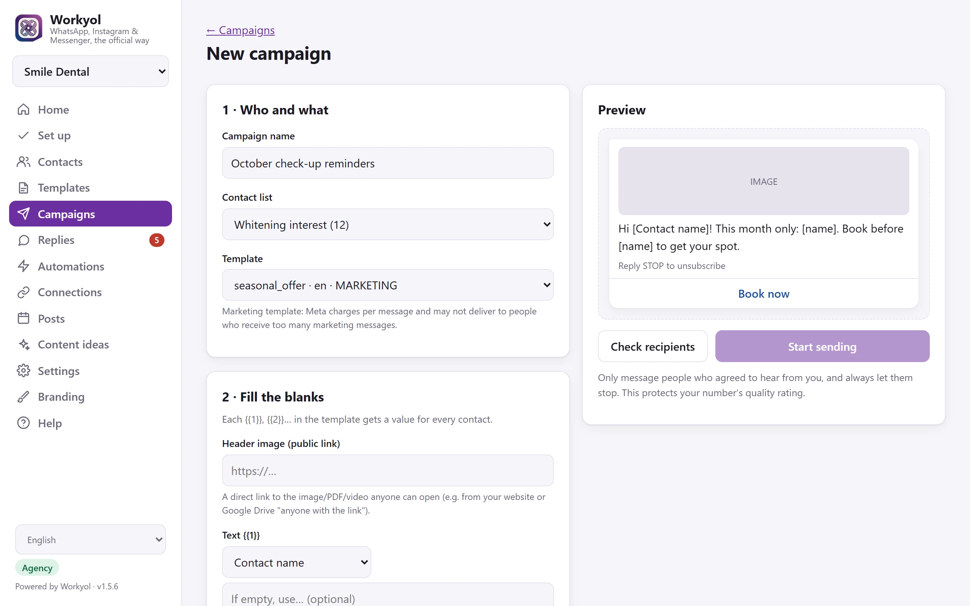The height and width of the screenshot is (606, 970).
Task: Go to Home in sidebar
Action: tap(91, 109)
